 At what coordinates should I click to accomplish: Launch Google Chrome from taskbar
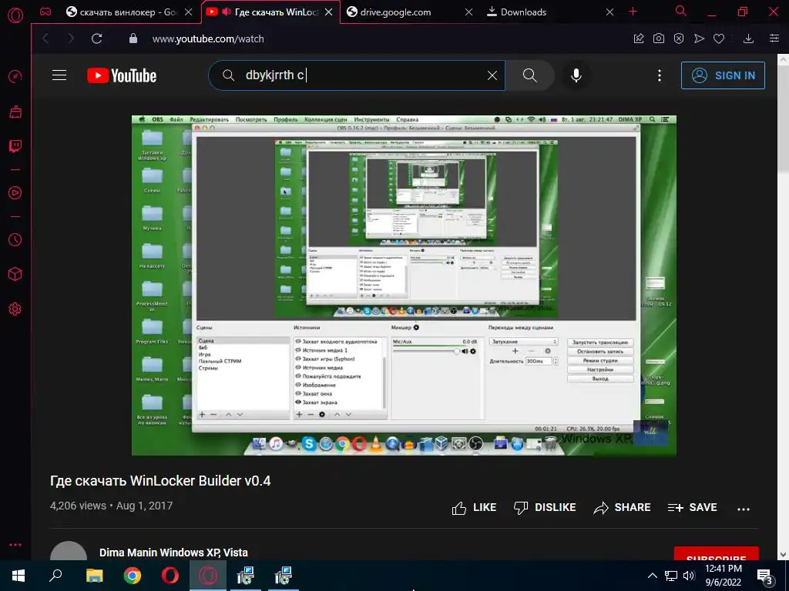pos(133,576)
